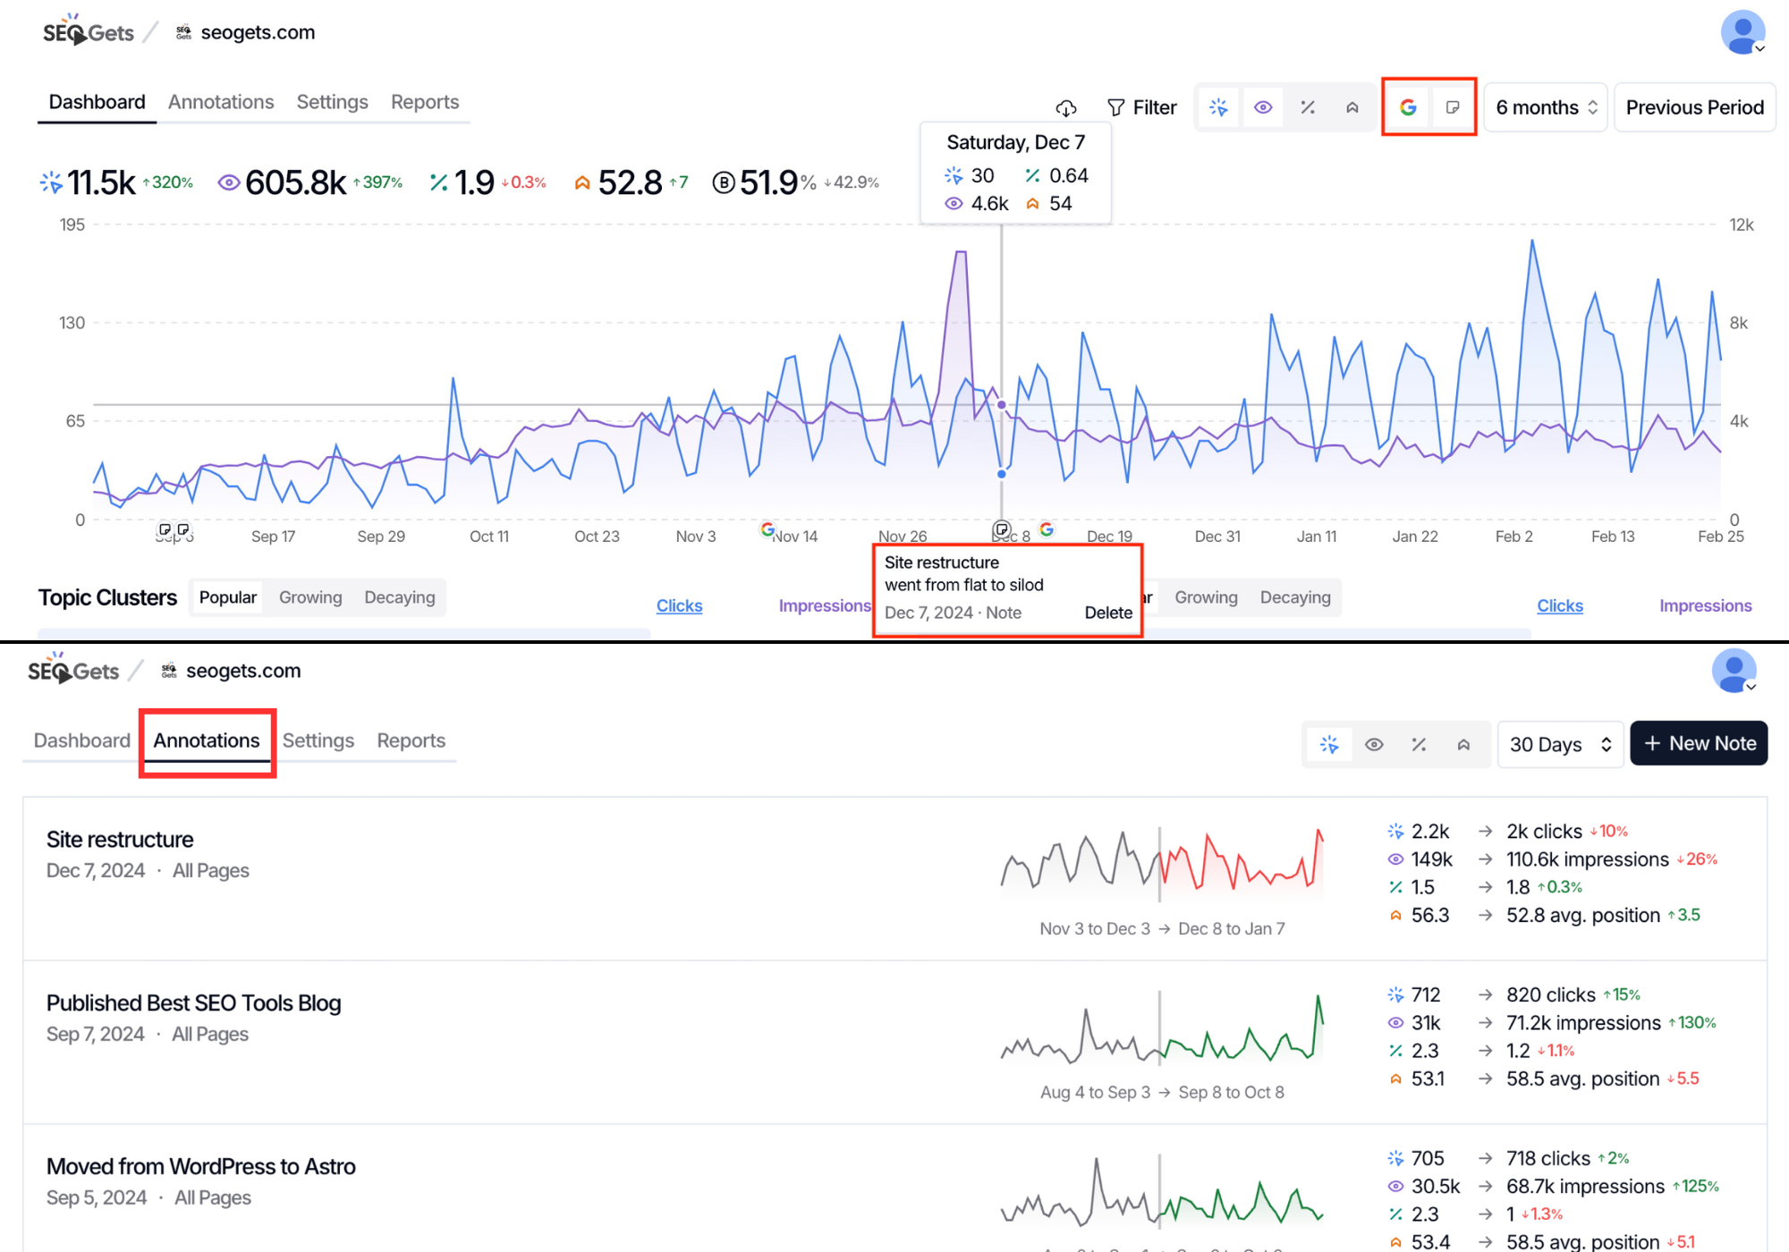The width and height of the screenshot is (1789, 1252).
Task: Open user avatar menu in top header
Action: click(x=1742, y=33)
